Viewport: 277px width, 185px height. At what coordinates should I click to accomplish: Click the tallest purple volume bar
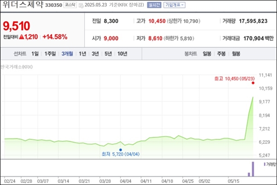[x=253, y=169]
